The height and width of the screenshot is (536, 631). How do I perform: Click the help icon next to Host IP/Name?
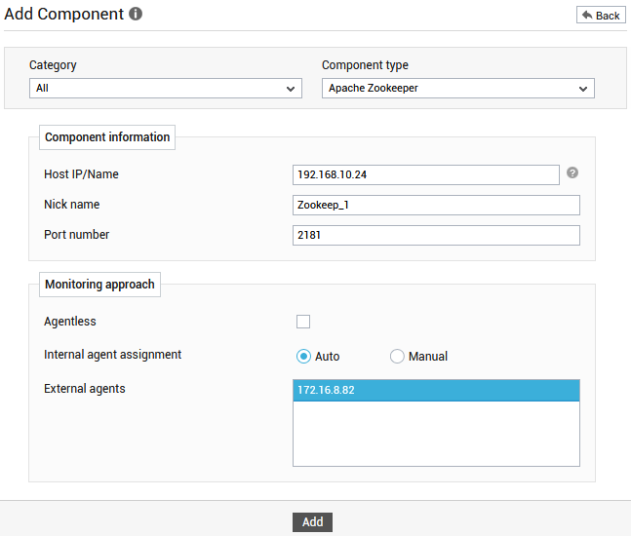point(572,172)
